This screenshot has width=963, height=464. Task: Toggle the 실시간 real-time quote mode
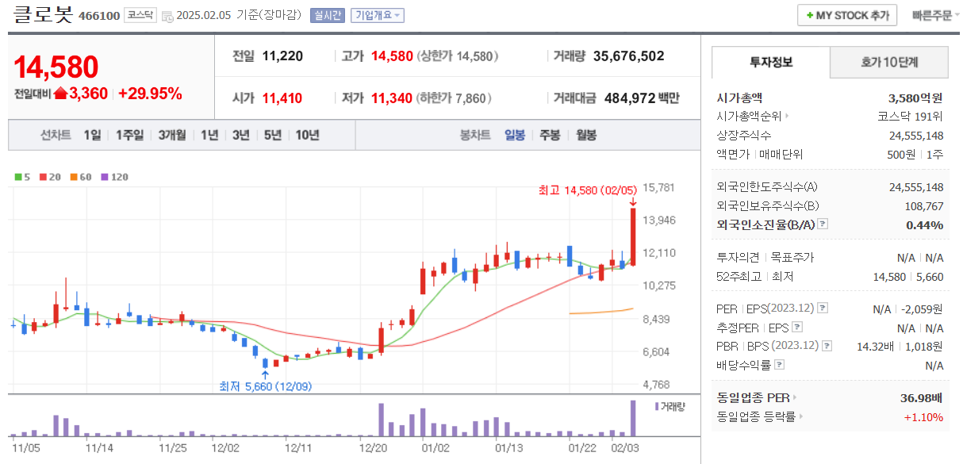click(327, 15)
